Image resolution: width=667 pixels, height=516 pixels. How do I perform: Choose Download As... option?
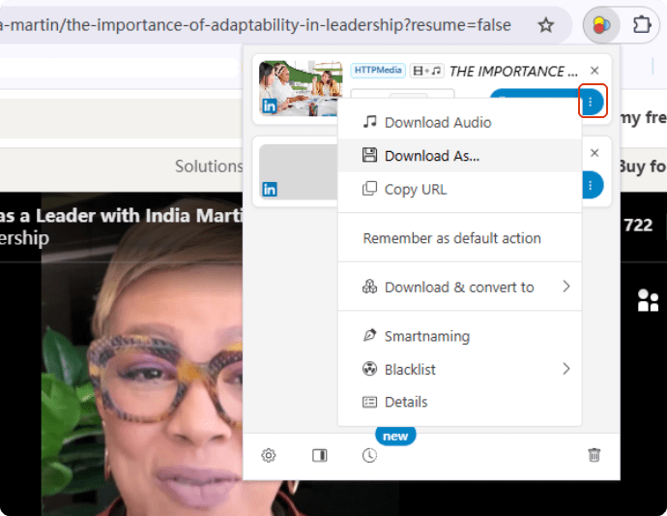tap(431, 156)
